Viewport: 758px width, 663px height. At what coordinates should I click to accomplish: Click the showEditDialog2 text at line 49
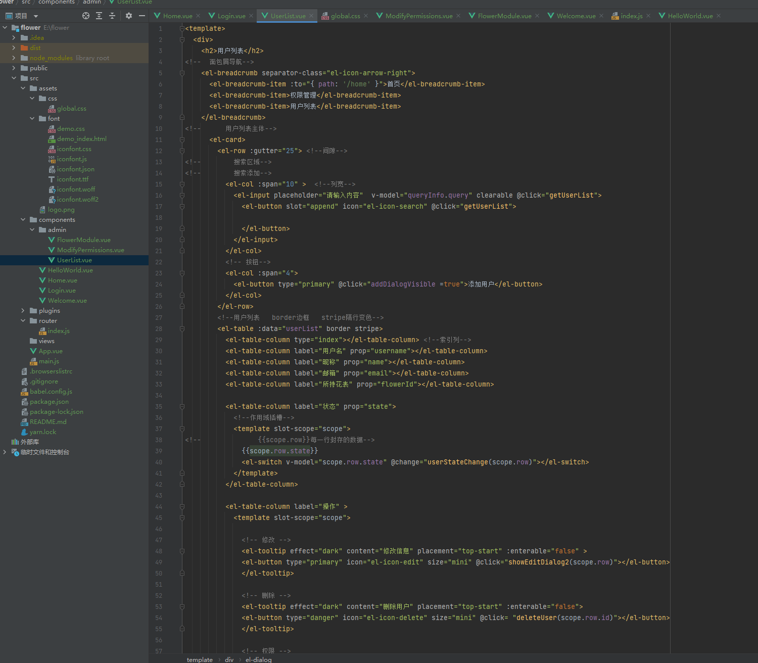pyautogui.click(x=539, y=562)
